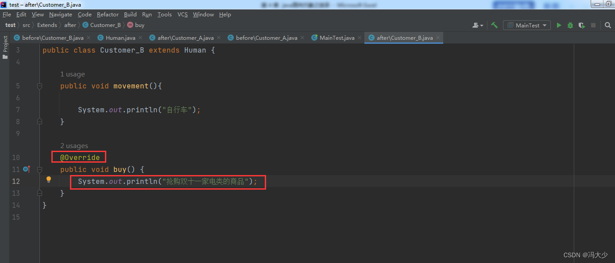Select the after\Customer_B.java tab

click(404, 38)
